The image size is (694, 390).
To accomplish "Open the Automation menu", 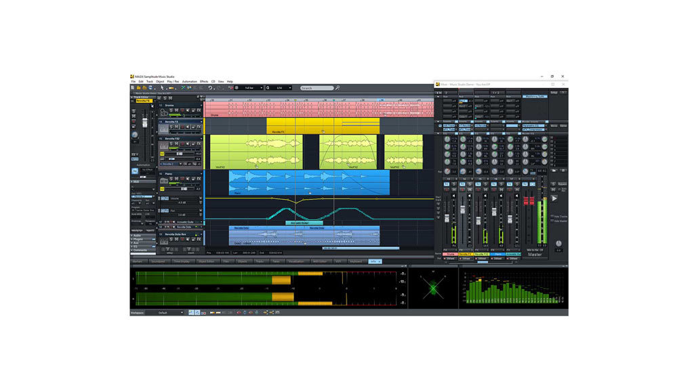I will [190, 82].
